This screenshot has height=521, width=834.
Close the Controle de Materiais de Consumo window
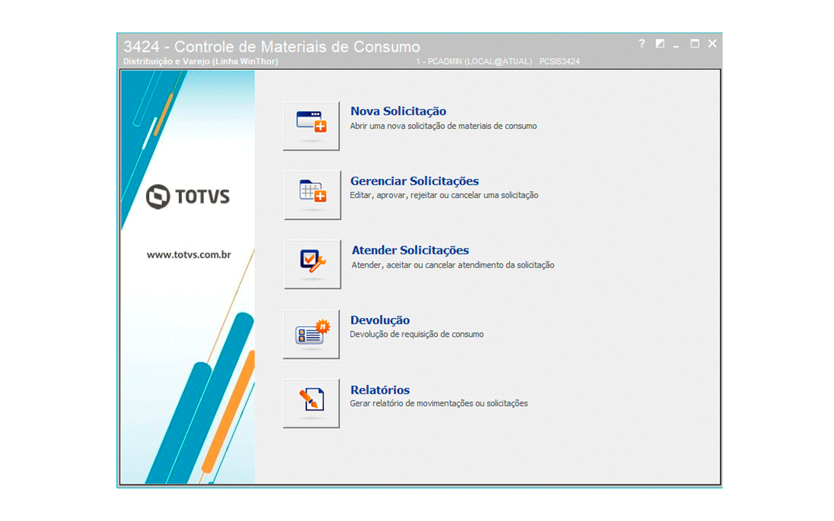coord(712,44)
